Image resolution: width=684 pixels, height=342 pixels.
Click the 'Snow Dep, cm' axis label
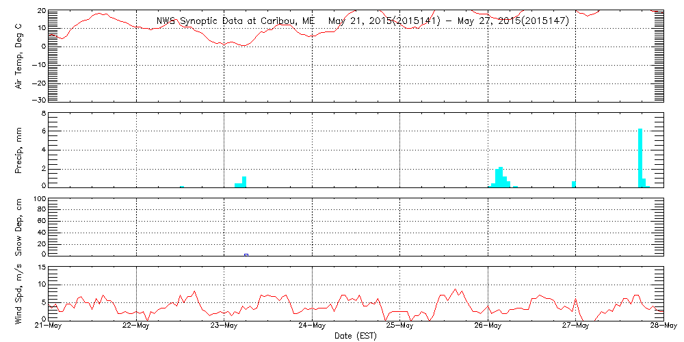(19, 228)
